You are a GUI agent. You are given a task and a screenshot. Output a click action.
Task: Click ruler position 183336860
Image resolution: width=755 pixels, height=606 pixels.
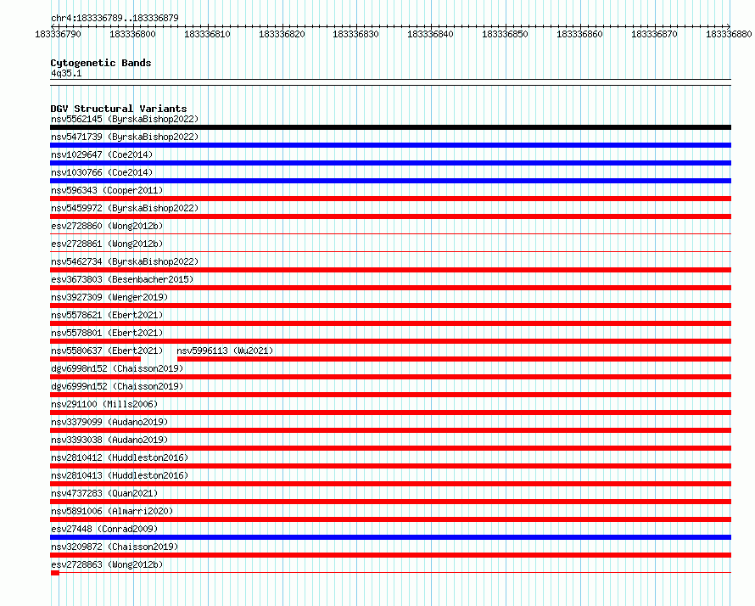point(579,34)
